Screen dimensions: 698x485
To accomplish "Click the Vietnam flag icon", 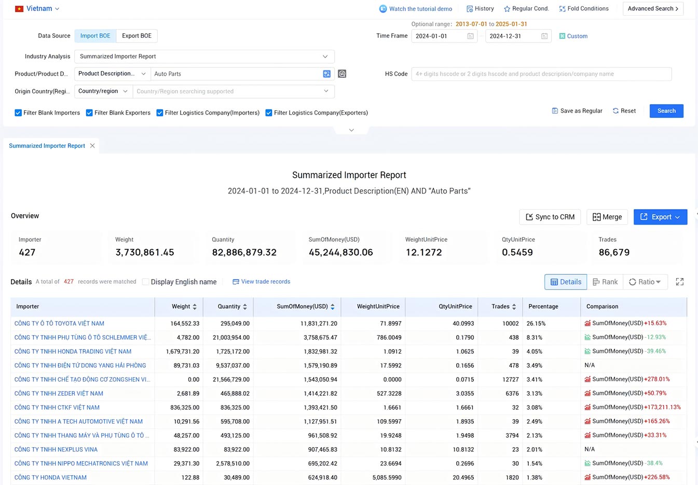I will (x=19, y=9).
